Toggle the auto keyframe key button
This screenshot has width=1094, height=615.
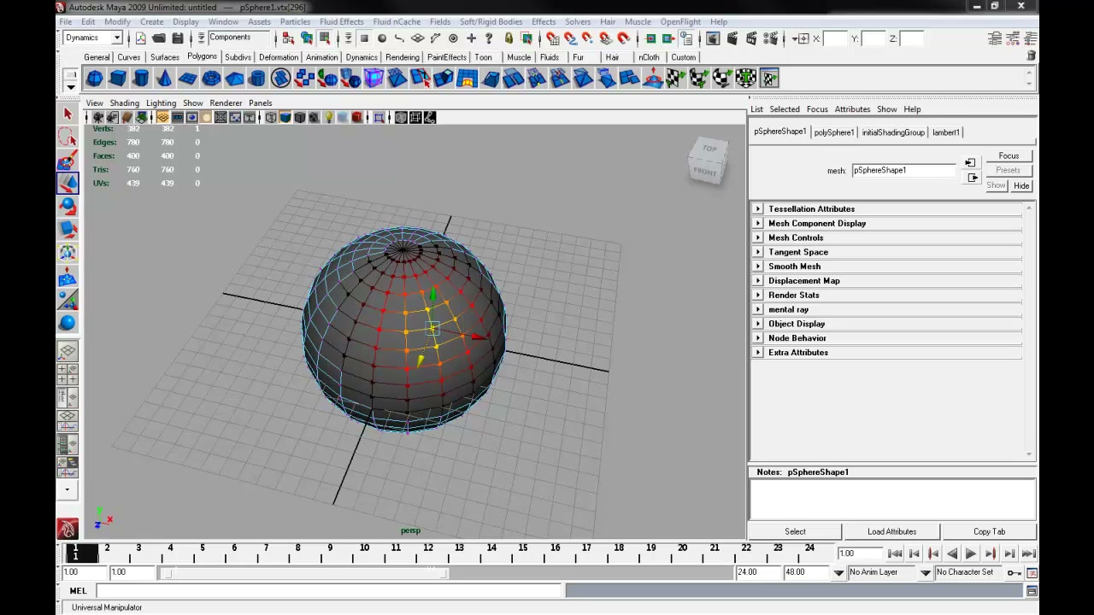pos(1014,572)
